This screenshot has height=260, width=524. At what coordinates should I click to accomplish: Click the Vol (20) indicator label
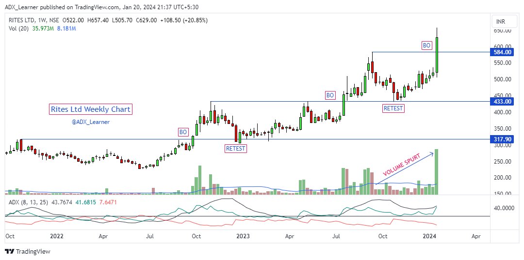(19, 29)
